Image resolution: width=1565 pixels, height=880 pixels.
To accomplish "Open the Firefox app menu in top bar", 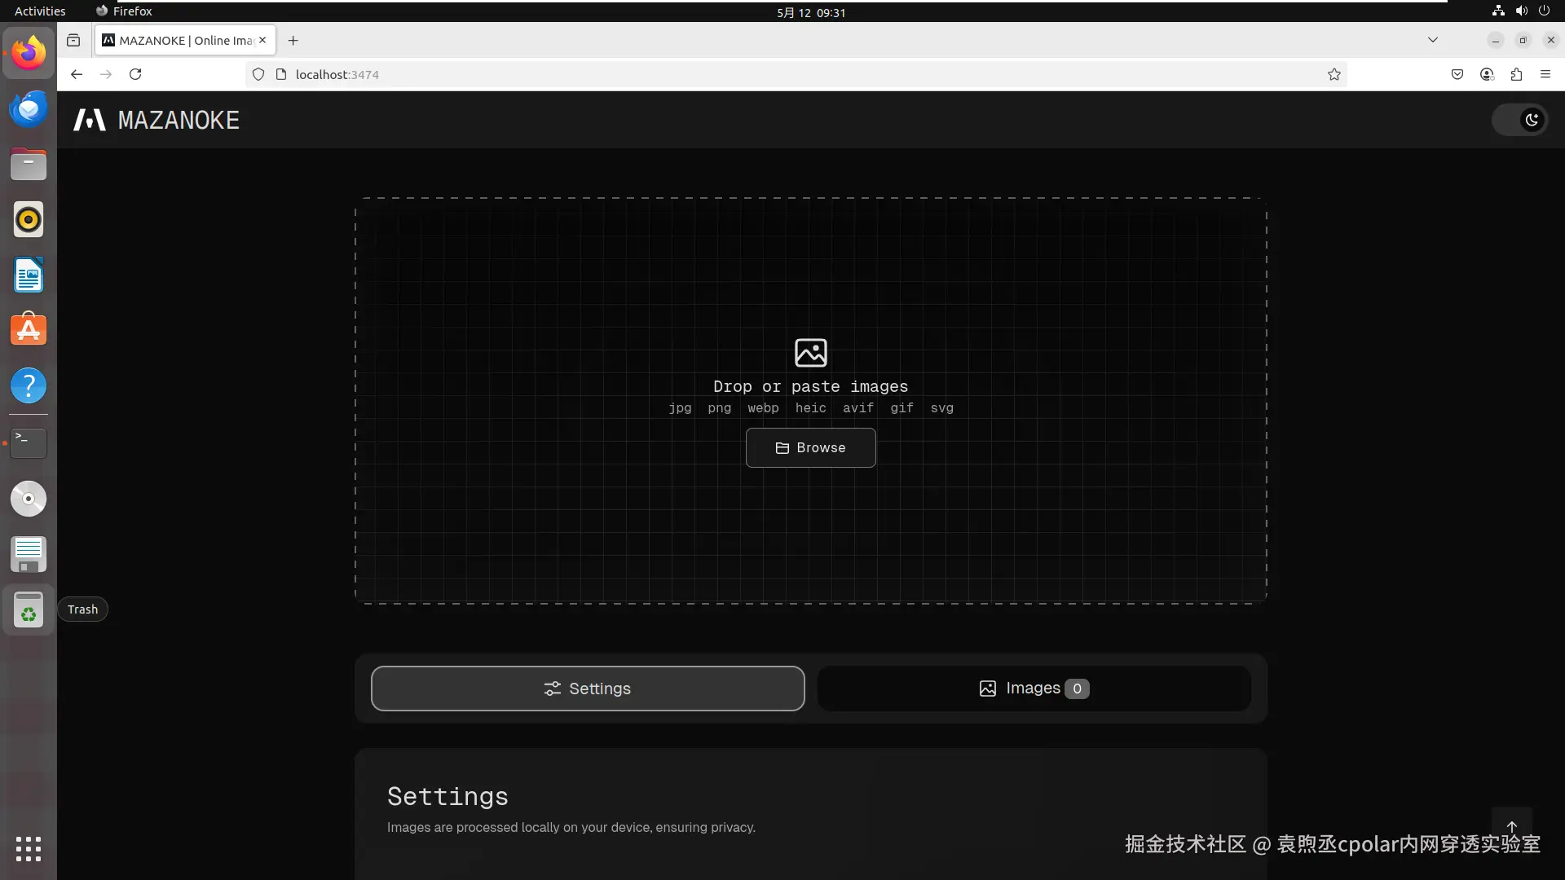I will coord(124,11).
